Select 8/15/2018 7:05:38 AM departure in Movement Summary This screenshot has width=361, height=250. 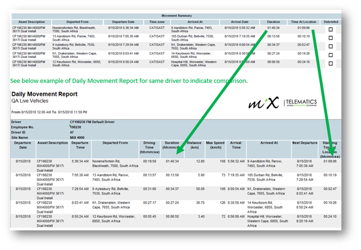click(x=123, y=36)
